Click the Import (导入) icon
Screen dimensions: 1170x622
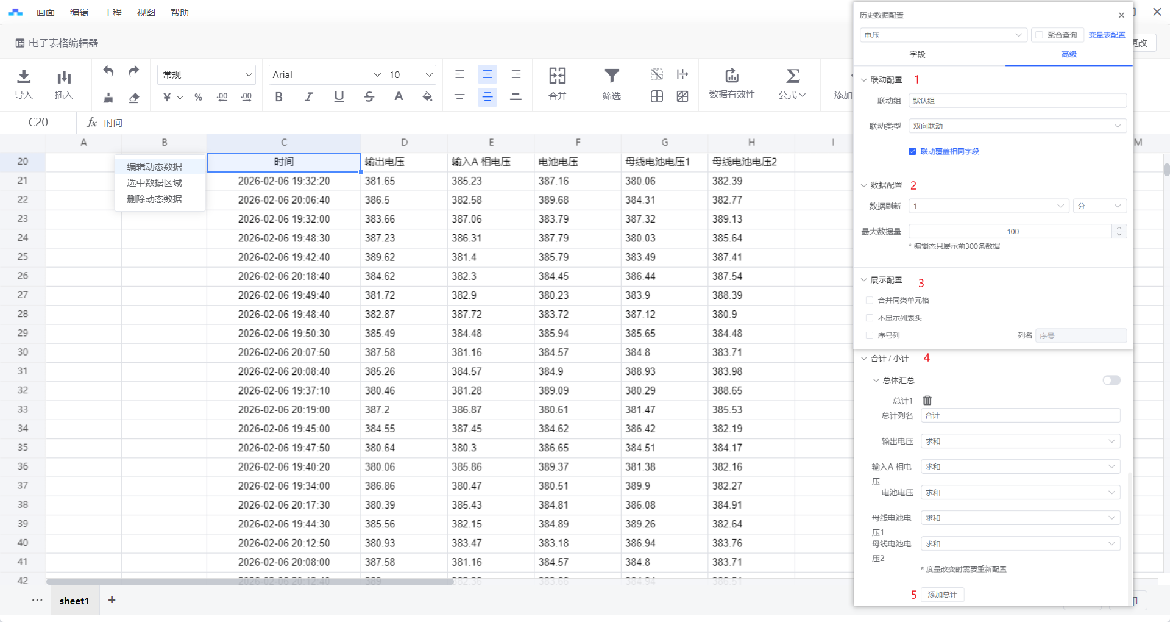tap(24, 77)
